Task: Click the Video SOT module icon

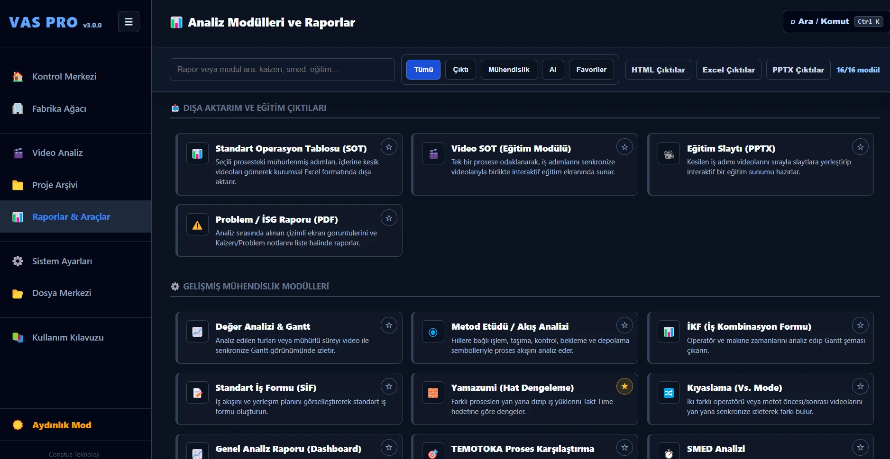Action: click(433, 153)
